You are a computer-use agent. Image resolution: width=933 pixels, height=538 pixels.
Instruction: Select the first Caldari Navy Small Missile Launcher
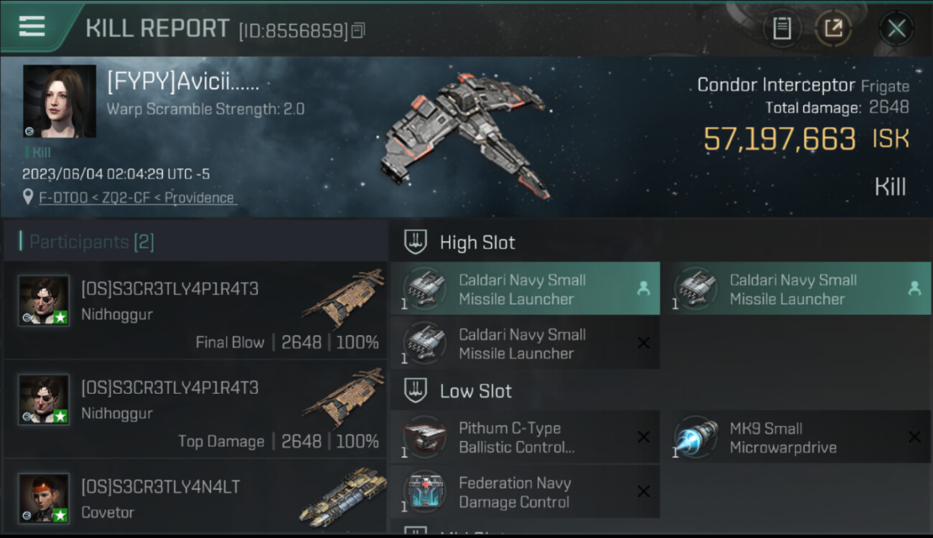tap(525, 288)
